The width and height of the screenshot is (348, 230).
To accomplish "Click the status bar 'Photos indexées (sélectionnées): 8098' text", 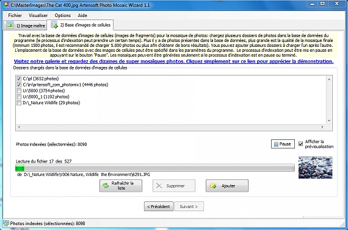I will coord(48,223).
